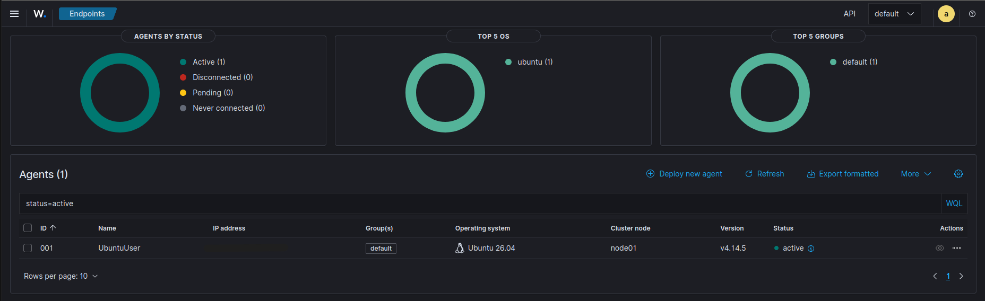Click Deploy new agent

pyautogui.click(x=684, y=174)
